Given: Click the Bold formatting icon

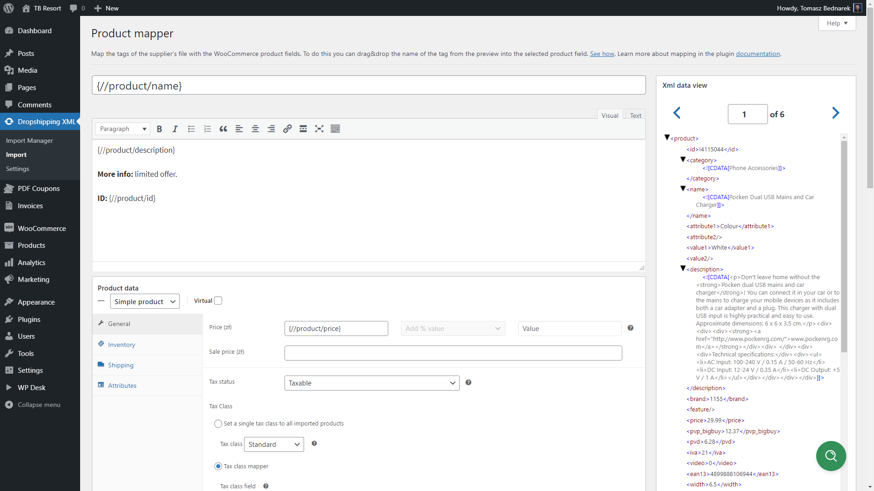Looking at the screenshot, I should click(x=159, y=129).
